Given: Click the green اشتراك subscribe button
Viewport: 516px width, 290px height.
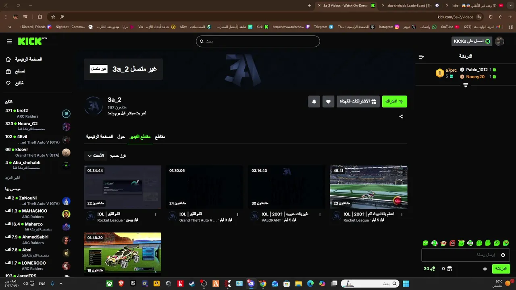Looking at the screenshot, I should pos(395,101).
